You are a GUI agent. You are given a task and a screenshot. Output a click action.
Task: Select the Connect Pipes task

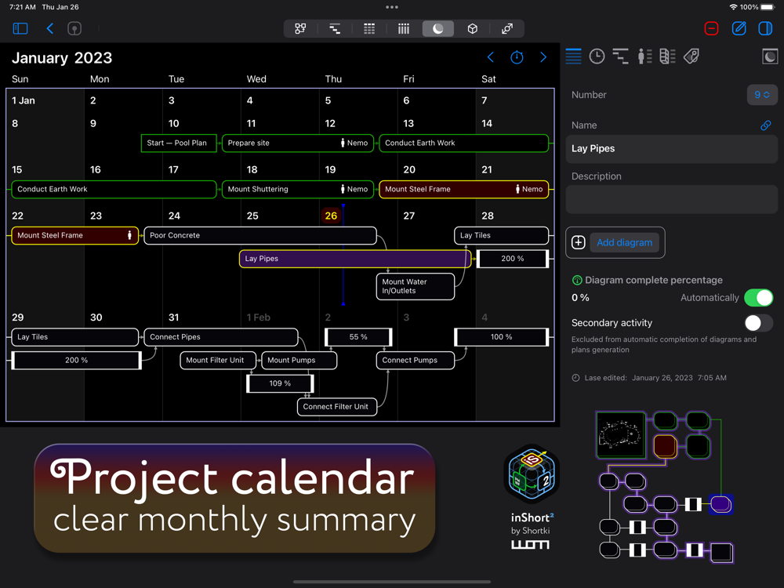click(x=221, y=336)
